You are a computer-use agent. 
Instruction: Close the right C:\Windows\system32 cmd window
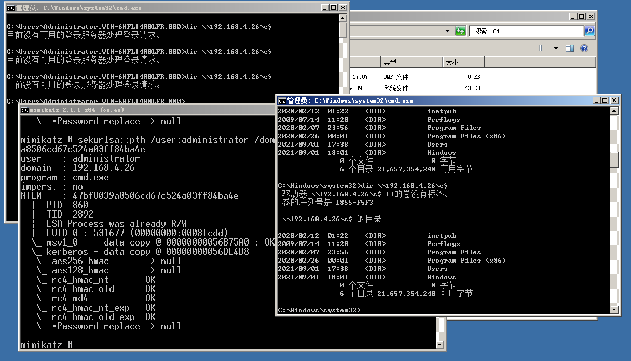click(614, 100)
